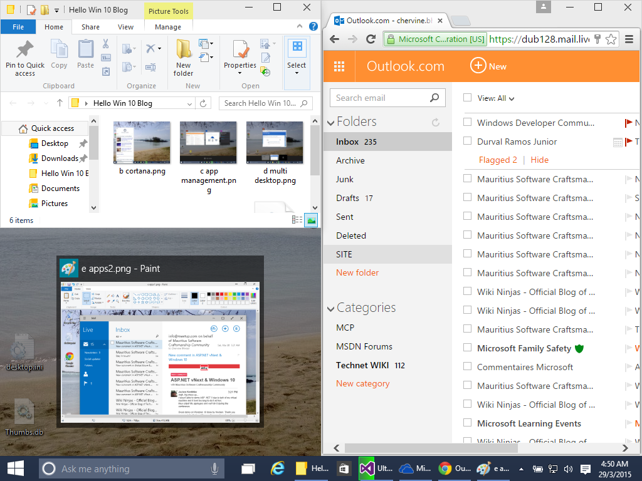Collapse the Categories section
The height and width of the screenshot is (481, 642).
tap(331, 308)
